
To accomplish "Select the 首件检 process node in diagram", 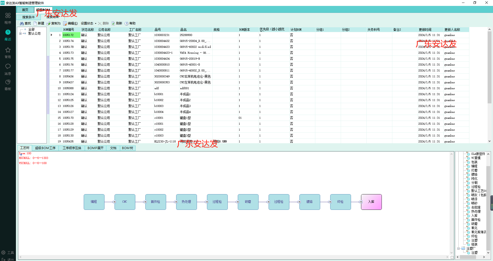I will (156, 202).
